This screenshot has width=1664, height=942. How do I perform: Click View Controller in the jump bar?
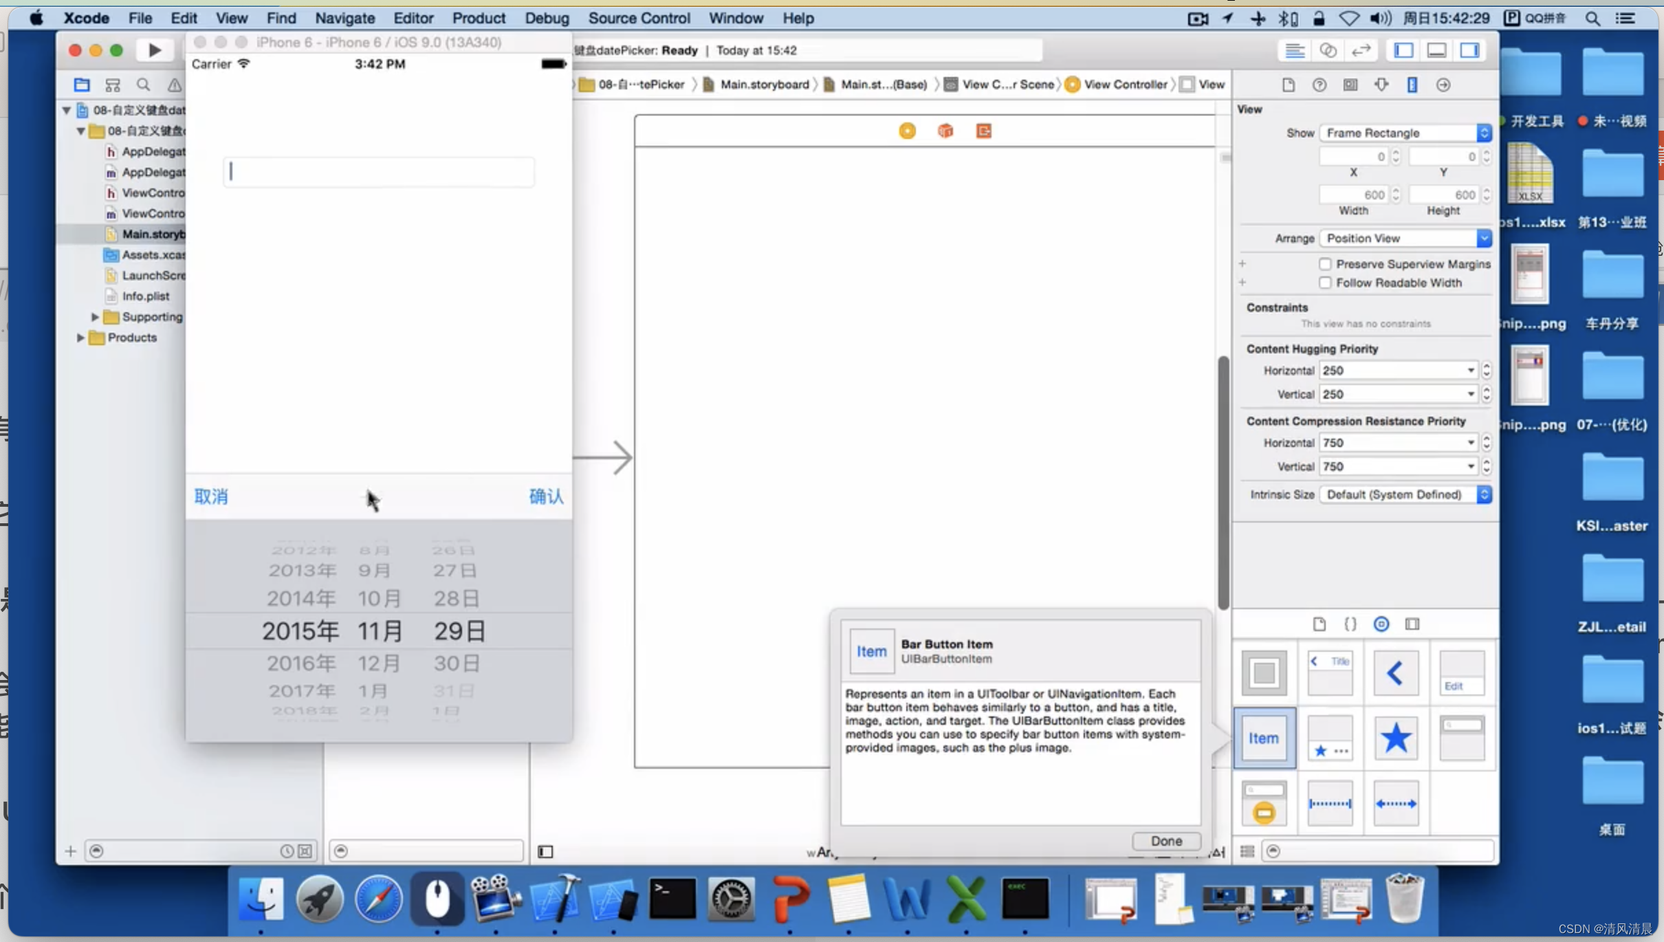point(1117,85)
